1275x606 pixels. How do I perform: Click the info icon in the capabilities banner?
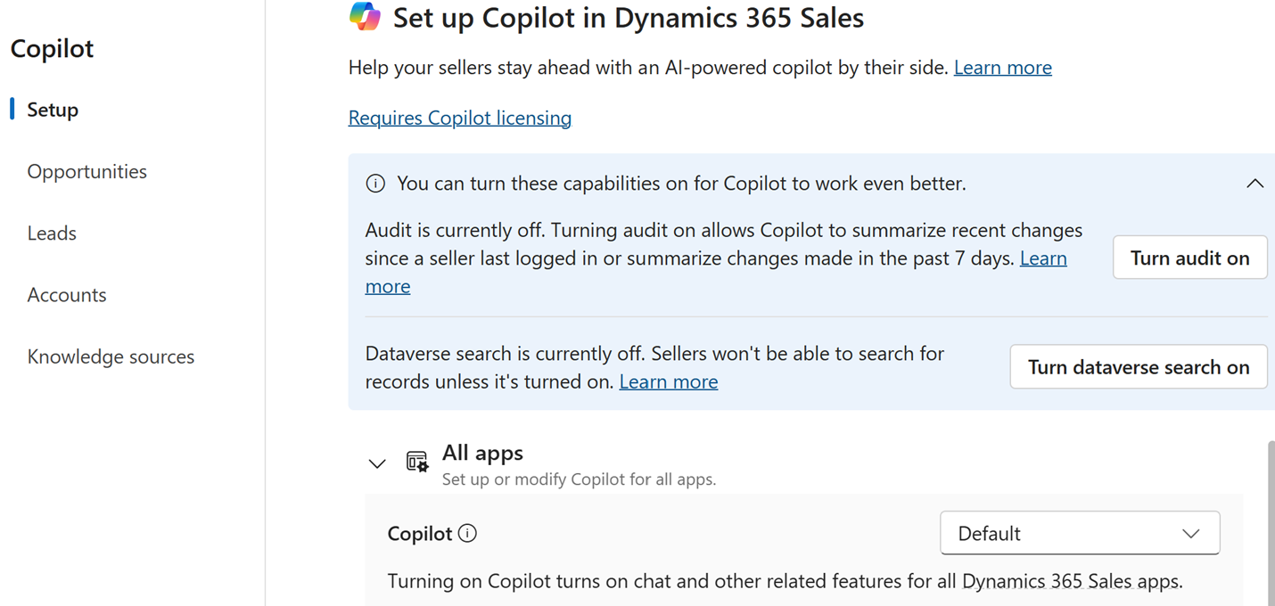(x=375, y=184)
